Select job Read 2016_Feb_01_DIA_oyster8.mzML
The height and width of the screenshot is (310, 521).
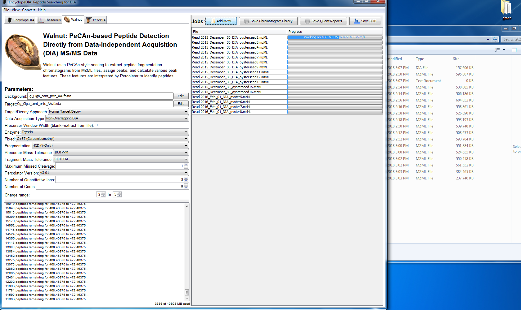click(239, 112)
